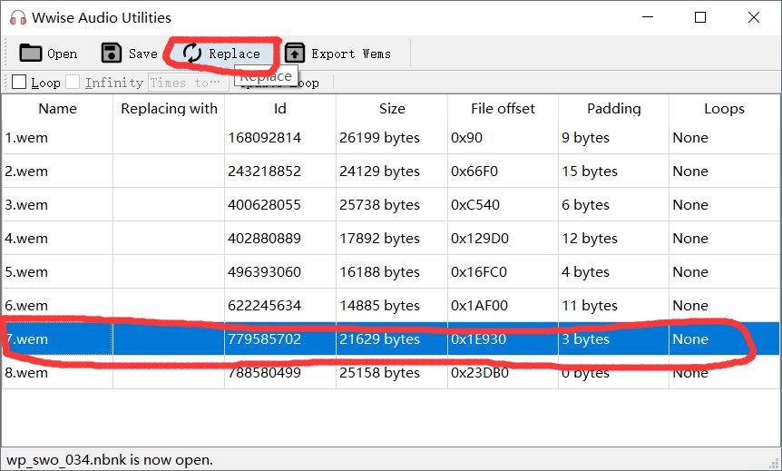782x471 pixels.
Task: Sort by the Name column header
Action: tap(57, 108)
